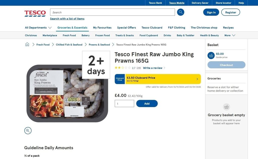258x159 pixels.
Task: Open the Frozen Food category
Action: point(102,35)
